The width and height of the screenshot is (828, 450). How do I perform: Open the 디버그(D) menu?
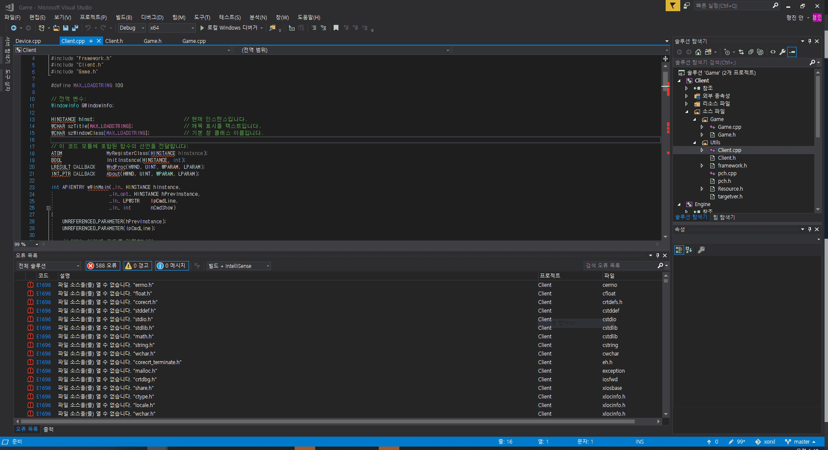click(x=152, y=17)
